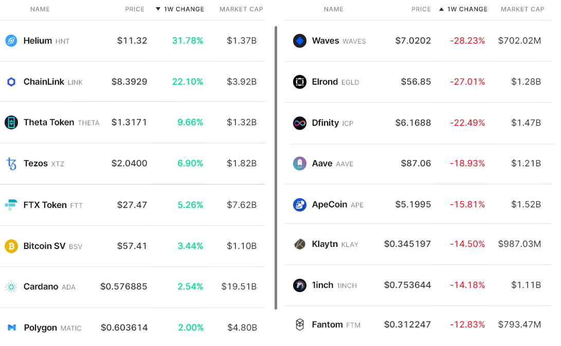Sort left table by Market Cap
The width and height of the screenshot is (561, 346).
click(x=241, y=9)
